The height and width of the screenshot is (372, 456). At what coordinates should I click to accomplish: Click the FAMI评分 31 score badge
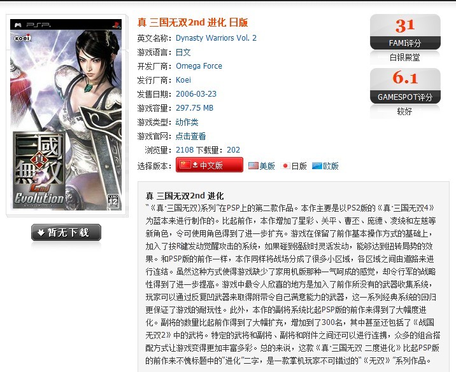pyautogui.click(x=405, y=32)
